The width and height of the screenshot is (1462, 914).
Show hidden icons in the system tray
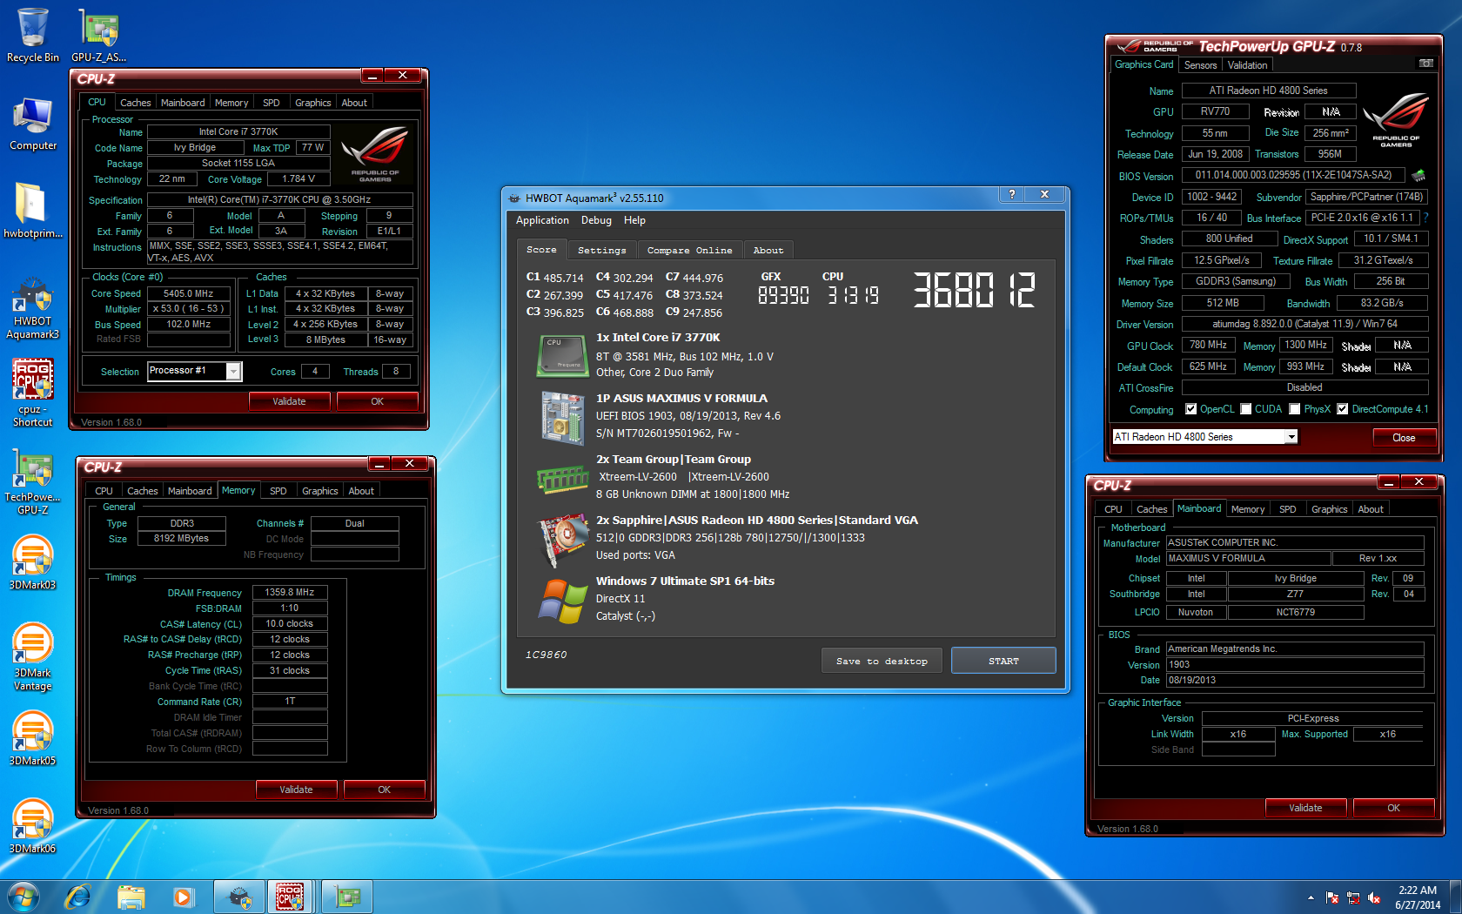[1311, 897]
